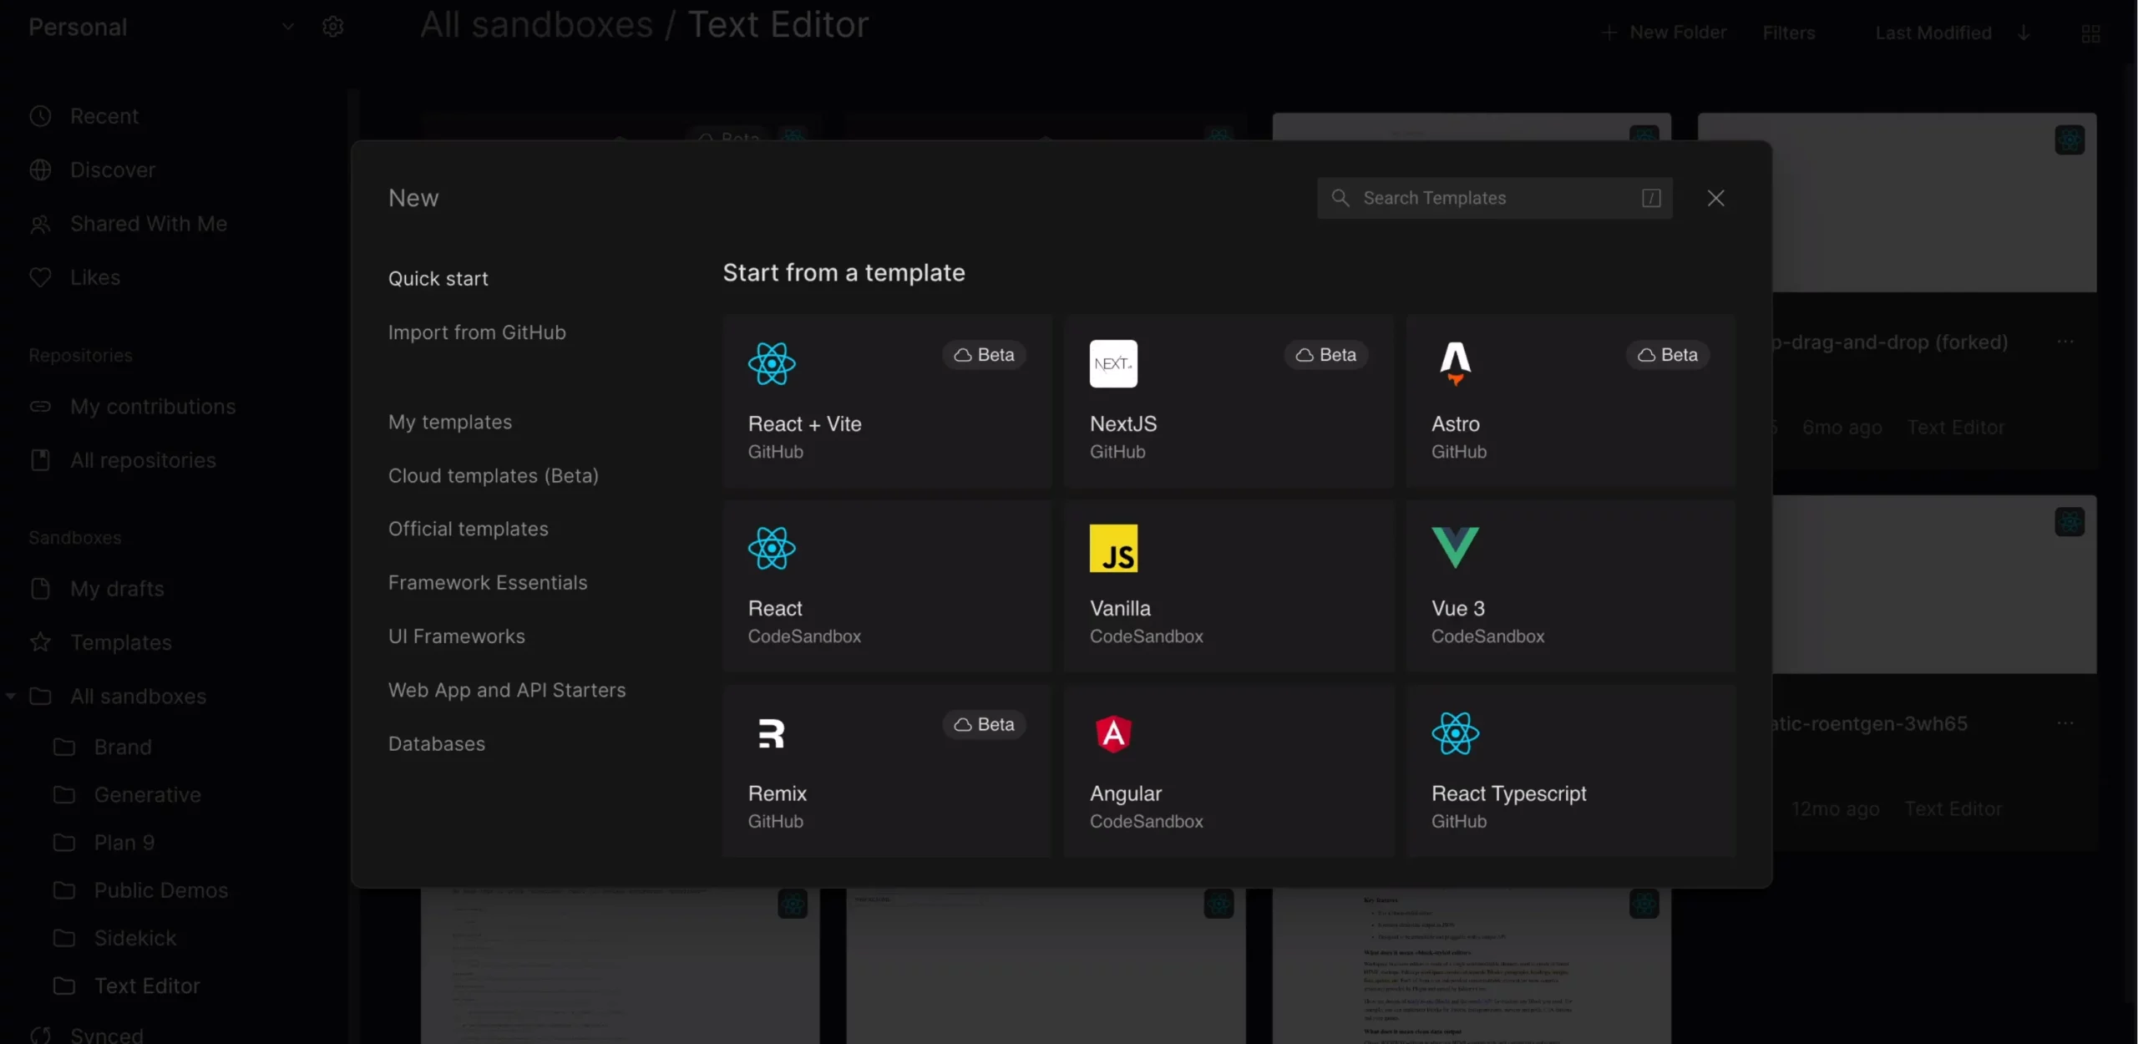
Task: Open the Filters dropdown
Action: (1789, 33)
